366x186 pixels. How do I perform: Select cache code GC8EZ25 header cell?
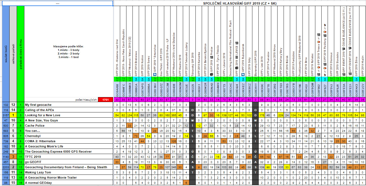[x=192, y=89]
